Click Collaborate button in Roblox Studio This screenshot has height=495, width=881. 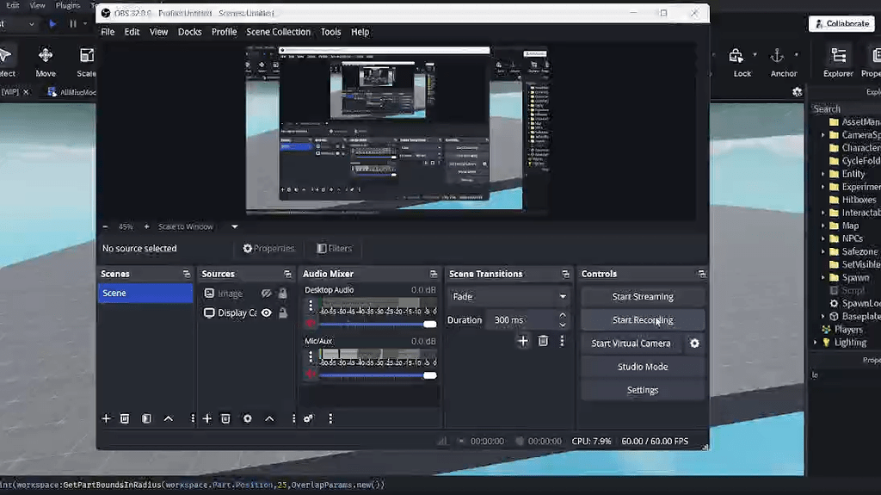point(841,23)
